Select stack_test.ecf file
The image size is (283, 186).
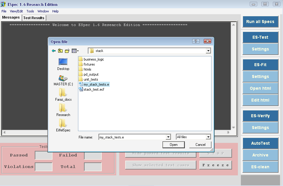coord(92,89)
